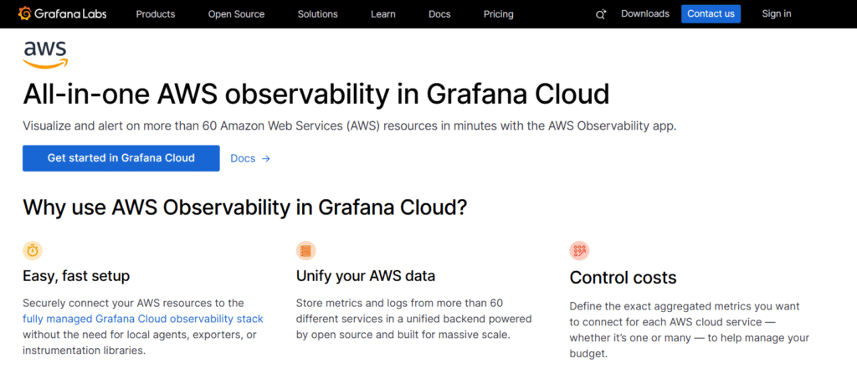Click the database icon above Unify your AWS data
This screenshot has height=384, width=857.
[305, 250]
